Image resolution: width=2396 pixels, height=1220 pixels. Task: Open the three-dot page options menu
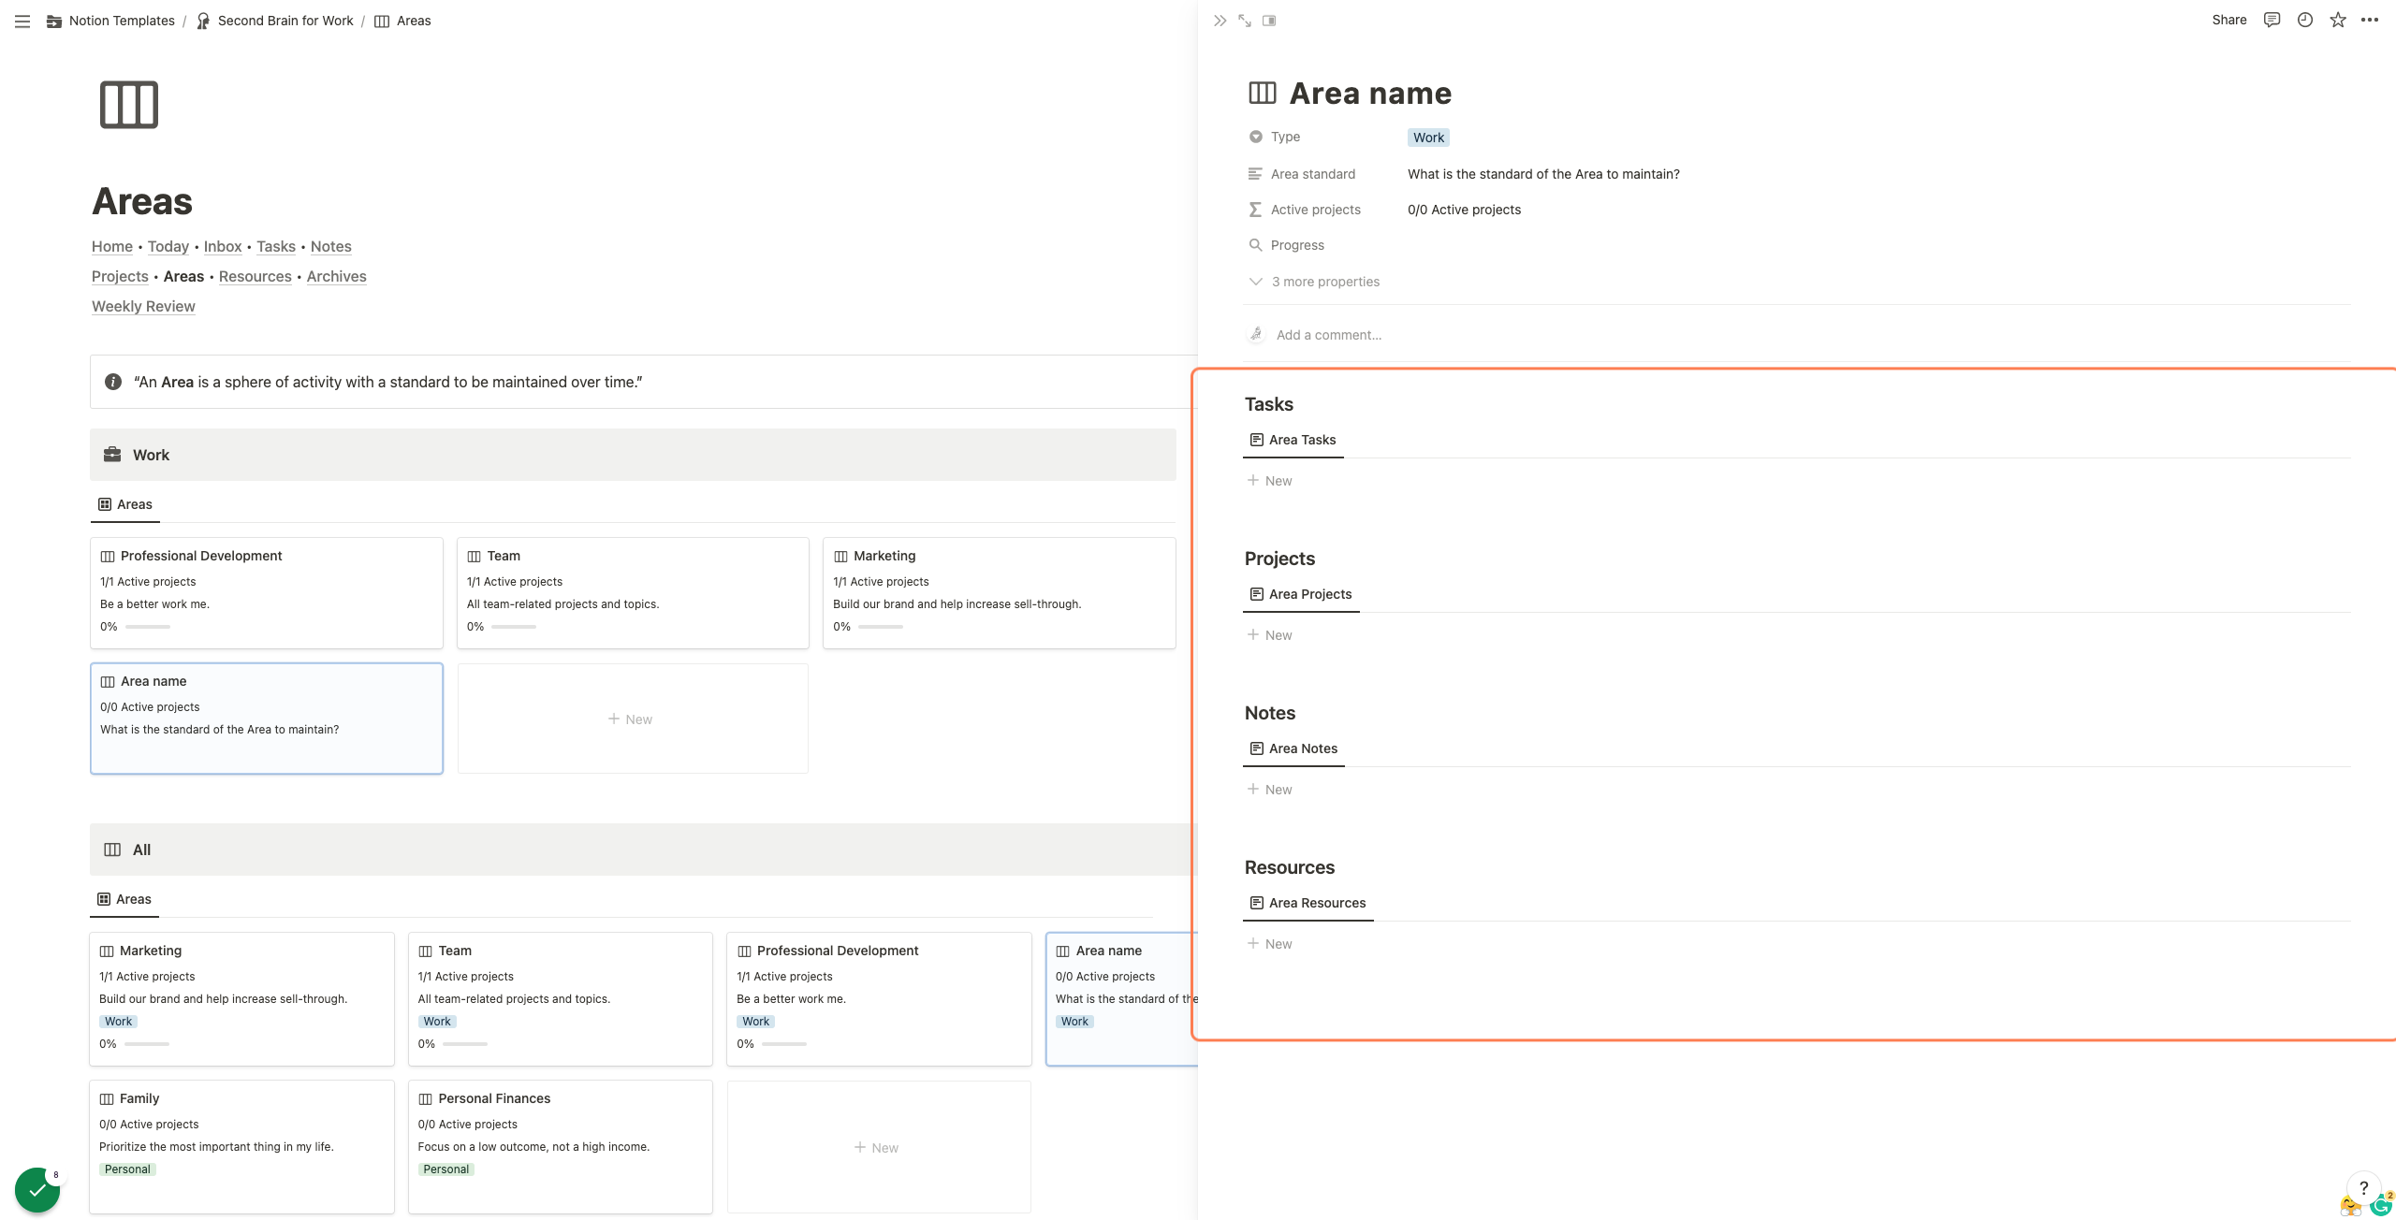(2370, 20)
